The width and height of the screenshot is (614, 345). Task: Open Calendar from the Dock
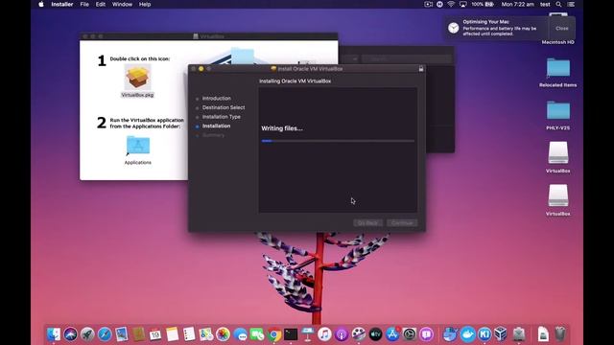pos(155,334)
